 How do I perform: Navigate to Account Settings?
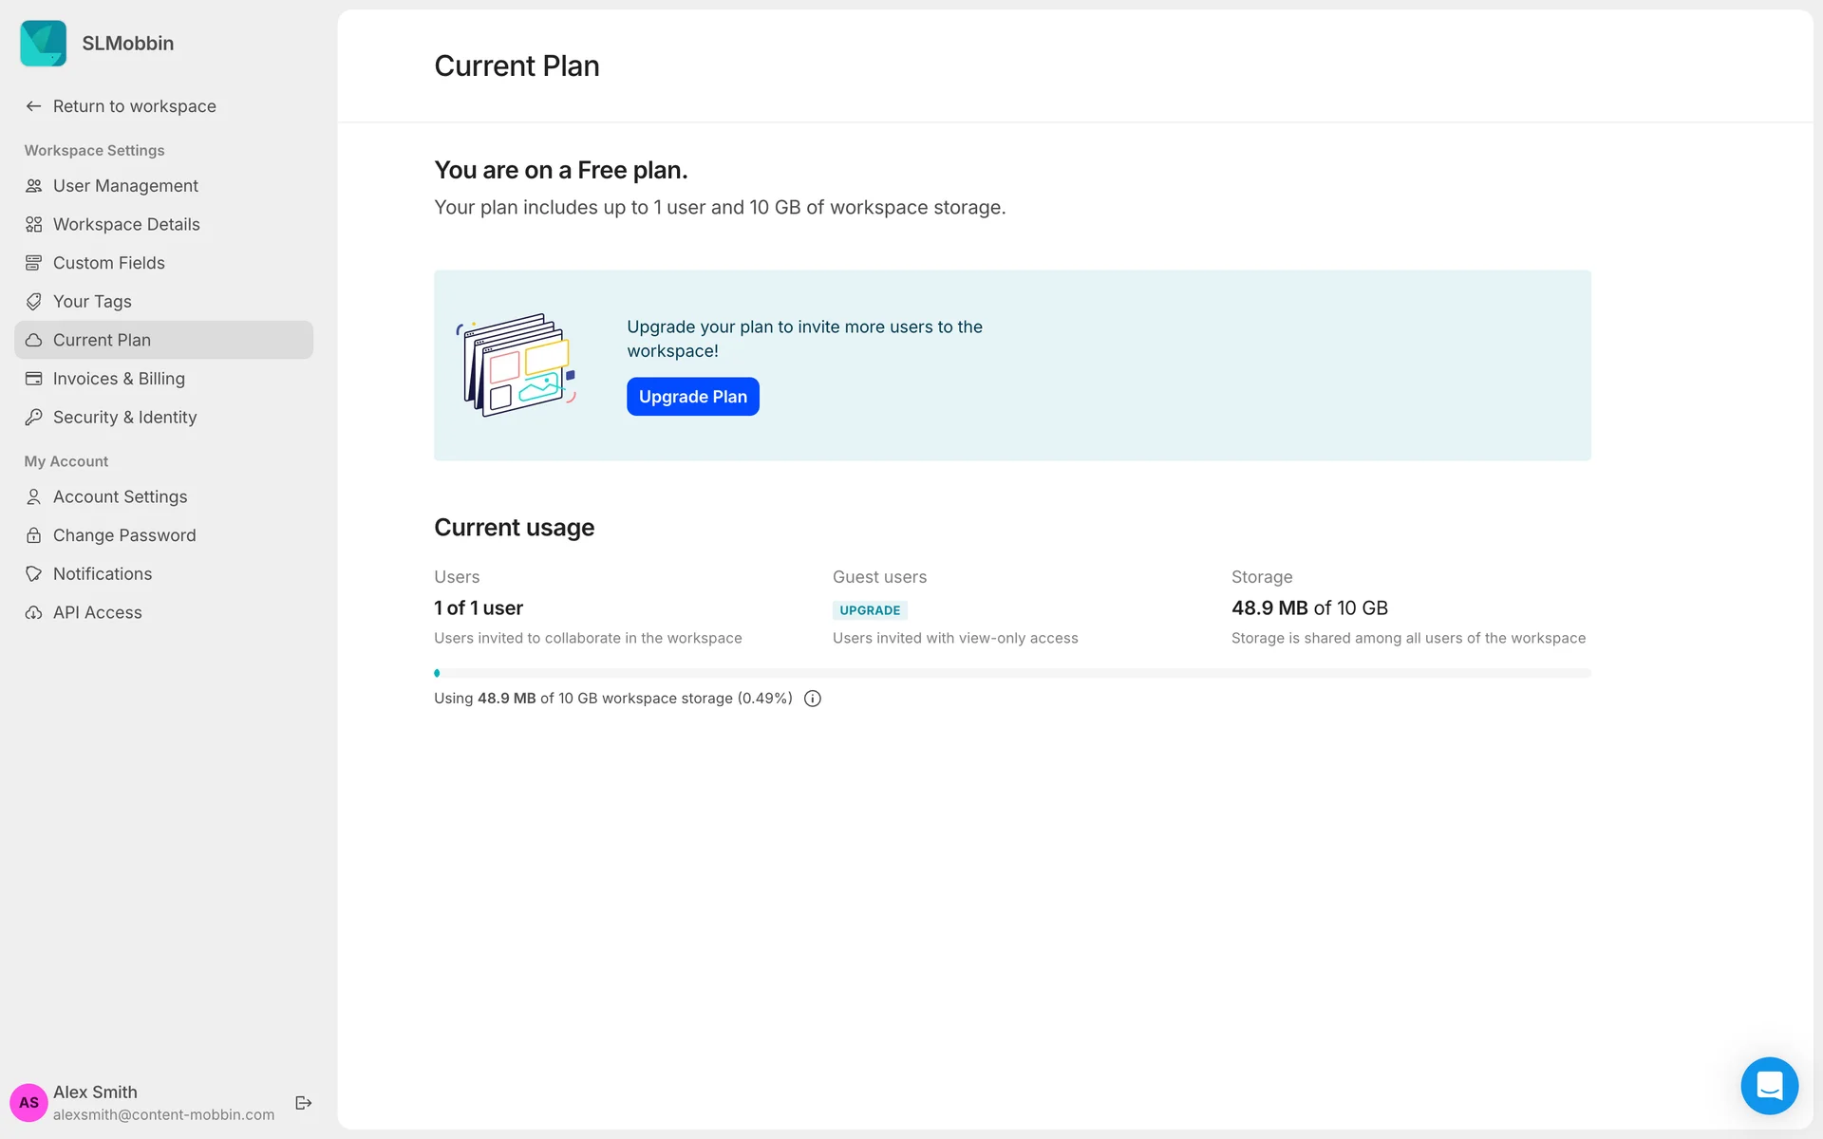click(120, 497)
